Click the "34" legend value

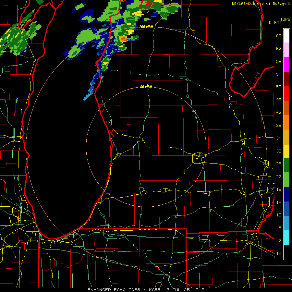click(x=279, y=138)
